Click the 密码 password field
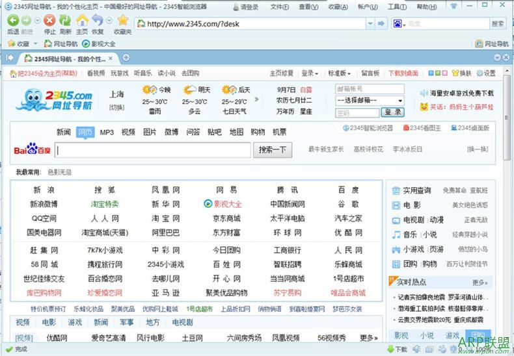The width and height of the screenshot is (514, 356). pos(357,113)
